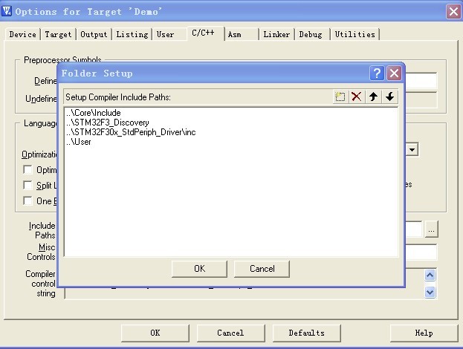Switch to the Linker tab
The width and height of the screenshot is (463, 349).
[x=276, y=34]
